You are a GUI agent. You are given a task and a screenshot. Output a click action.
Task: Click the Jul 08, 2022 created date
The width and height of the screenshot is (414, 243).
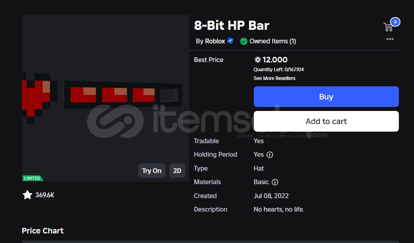(271, 196)
